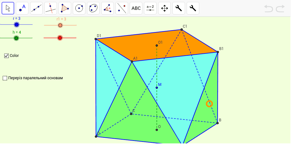291x144 pixels.
Task: Select vertex C of the base
Action: point(131,114)
